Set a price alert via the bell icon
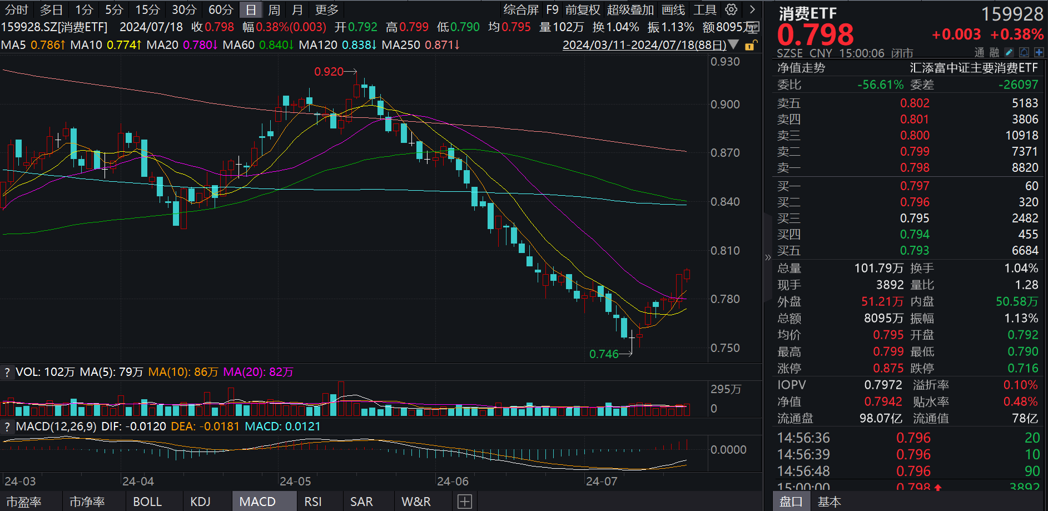1048x511 pixels. (1024, 52)
